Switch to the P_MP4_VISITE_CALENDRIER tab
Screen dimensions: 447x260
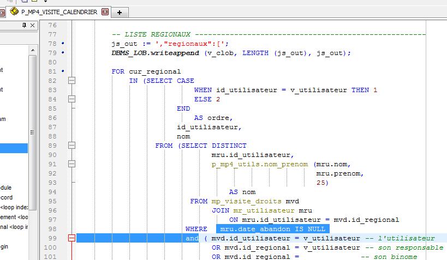point(60,11)
